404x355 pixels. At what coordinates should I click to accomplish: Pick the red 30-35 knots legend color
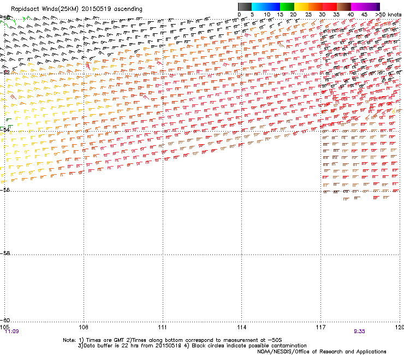click(330, 7)
